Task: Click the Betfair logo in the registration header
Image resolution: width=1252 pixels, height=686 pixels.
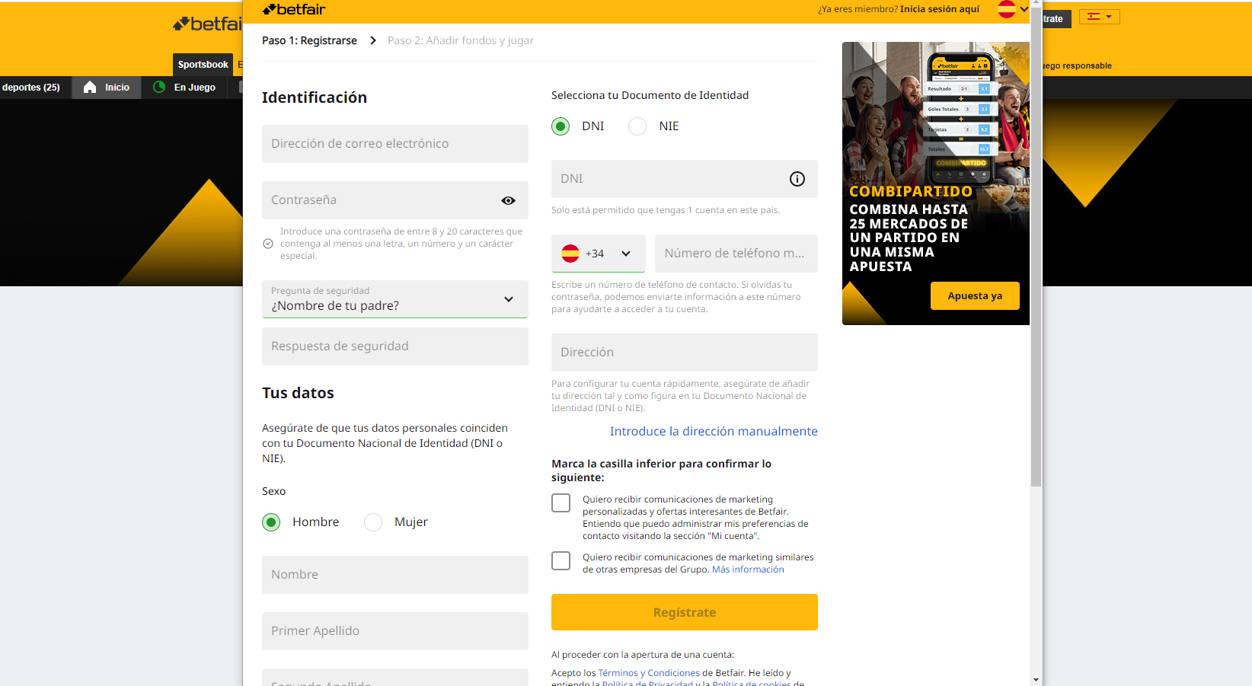Action: click(x=294, y=9)
